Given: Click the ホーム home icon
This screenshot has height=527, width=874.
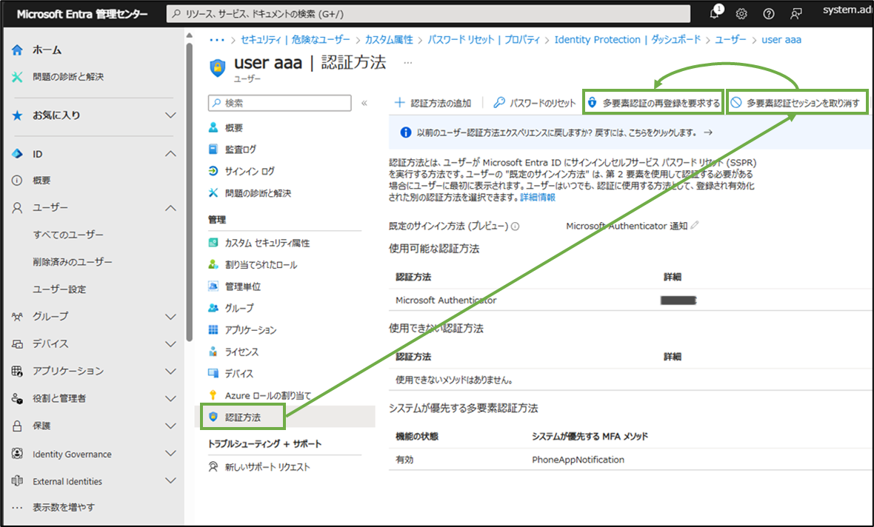Looking at the screenshot, I should [17, 50].
